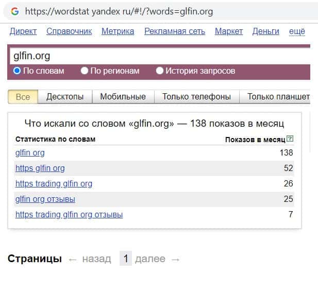Click the help question mark icon near Показов в месяц
The height and width of the screenshot is (291, 318).
[290, 139]
